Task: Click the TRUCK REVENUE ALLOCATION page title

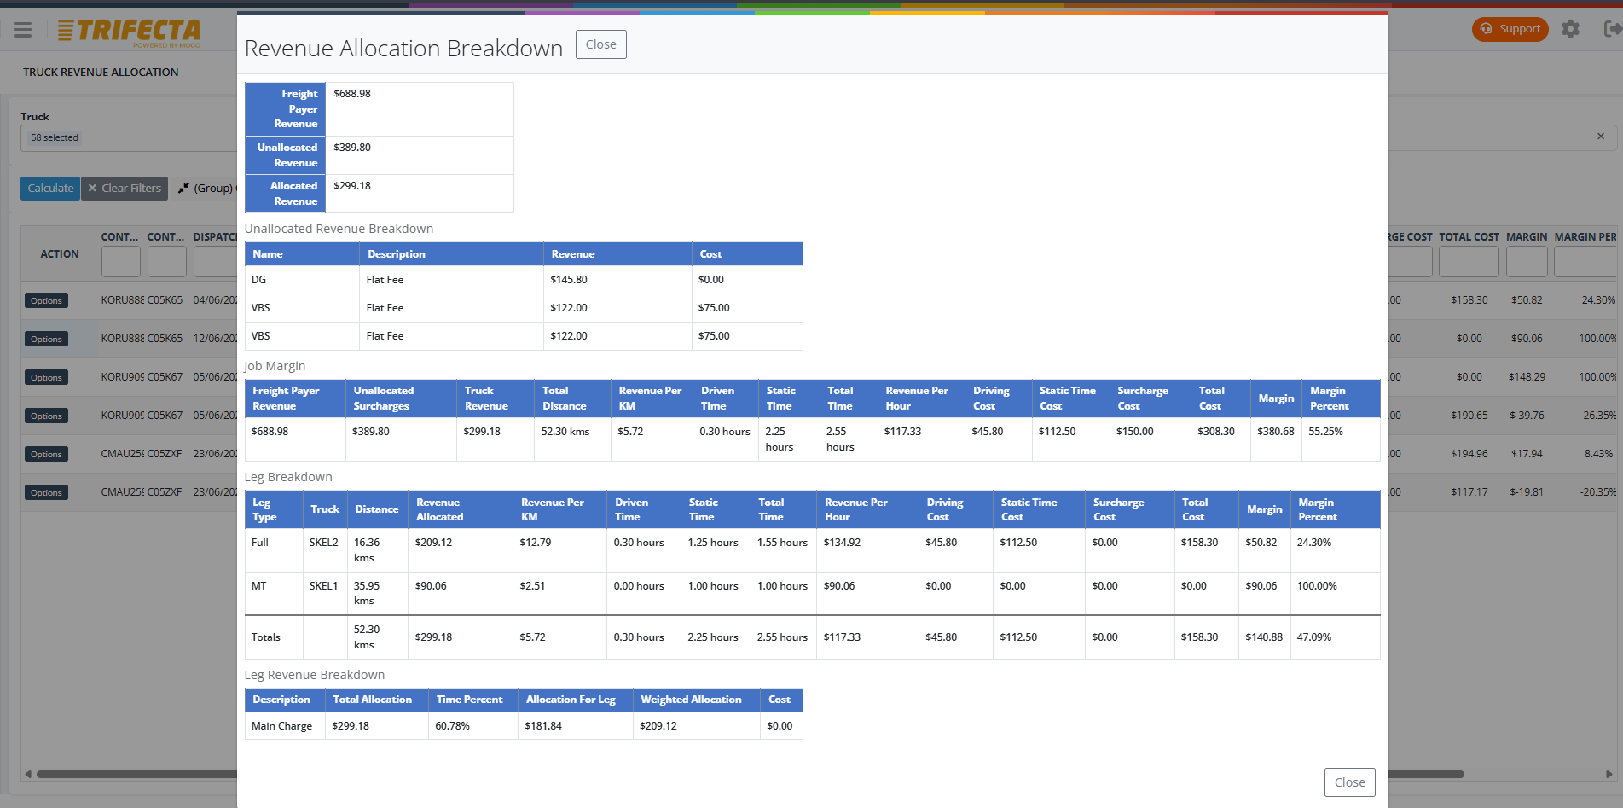Action: click(x=101, y=73)
